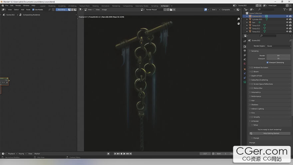This screenshot has width=293, height=165.
Task: Click the outliner search field
Action: tap(266, 9)
